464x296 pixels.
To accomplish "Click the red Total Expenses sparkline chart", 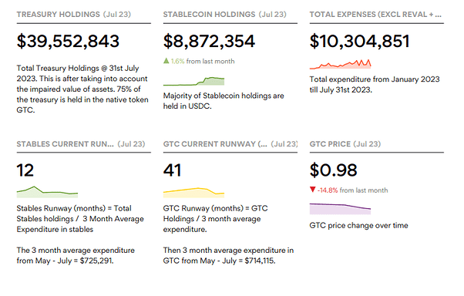I will 341,64.
